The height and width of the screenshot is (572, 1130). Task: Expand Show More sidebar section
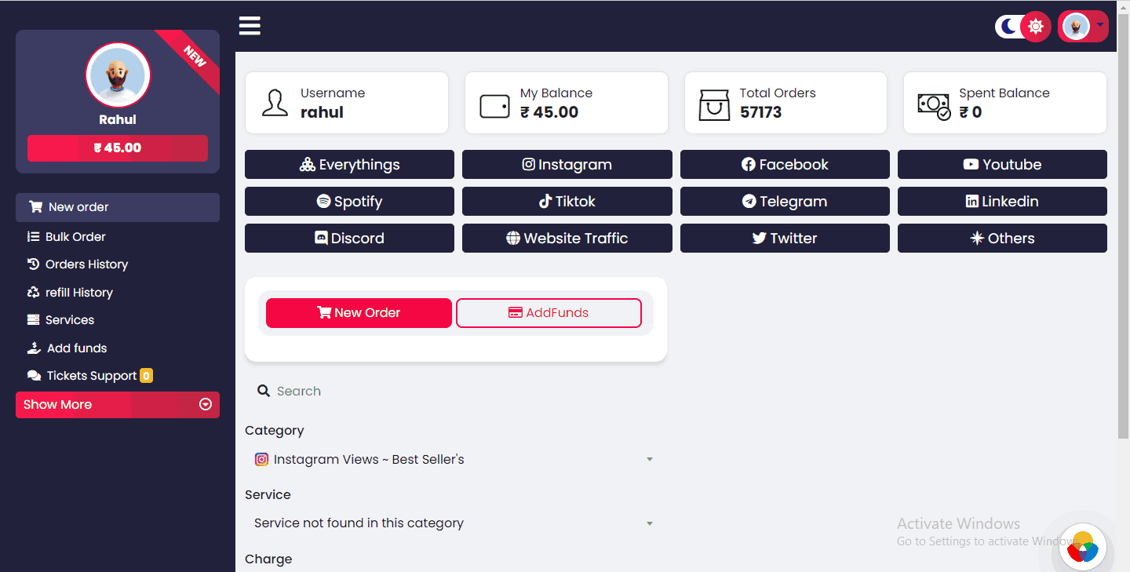[118, 405]
